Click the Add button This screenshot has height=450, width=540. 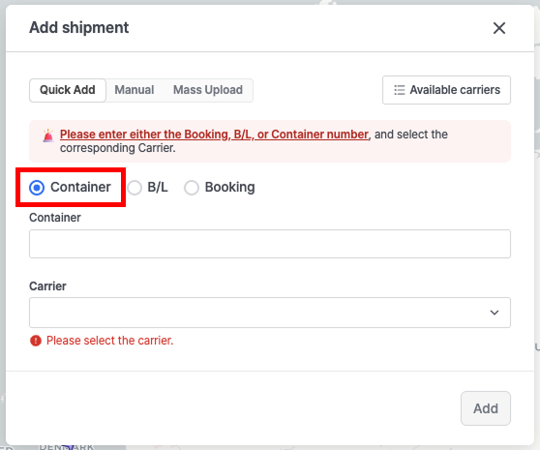pyautogui.click(x=486, y=408)
